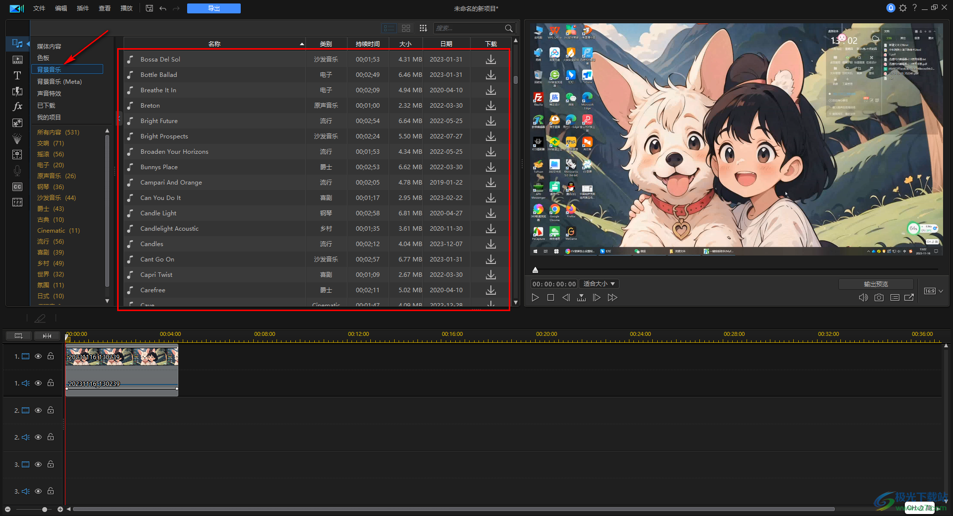Adjust preview volume speaker icon

tap(863, 298)
